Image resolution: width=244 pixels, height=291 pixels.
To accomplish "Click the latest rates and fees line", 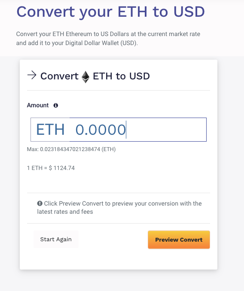I will tap(65, 212).
